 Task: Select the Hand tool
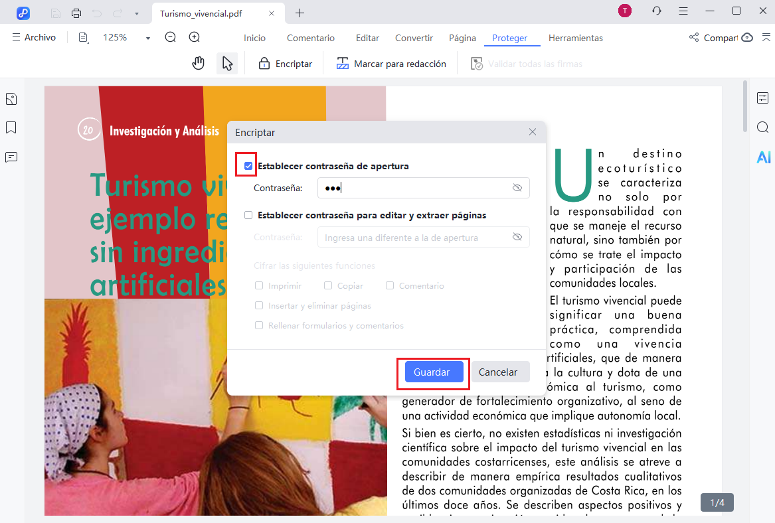[x=198, y=63]
